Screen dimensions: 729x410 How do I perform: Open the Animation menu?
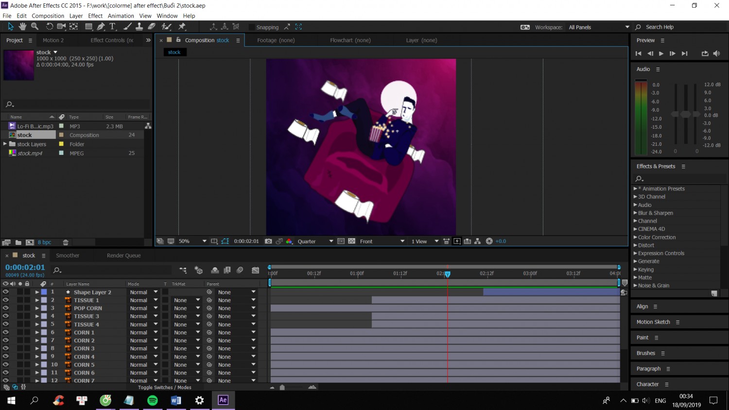point(121,16)
